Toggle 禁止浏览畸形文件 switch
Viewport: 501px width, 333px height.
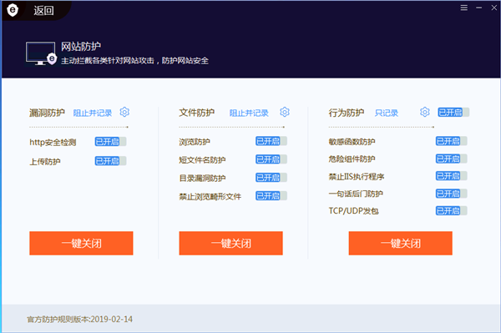(x=271, y=196)
